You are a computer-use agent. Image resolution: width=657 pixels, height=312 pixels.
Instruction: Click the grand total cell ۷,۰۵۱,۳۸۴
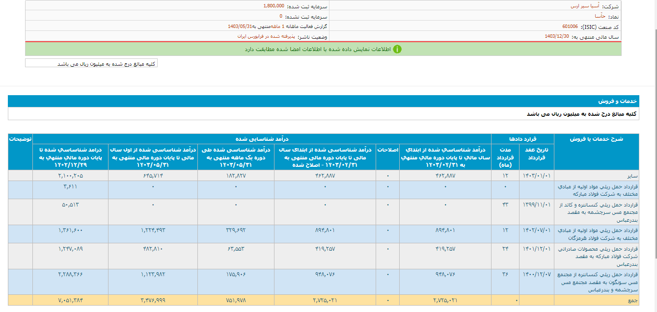70,300
